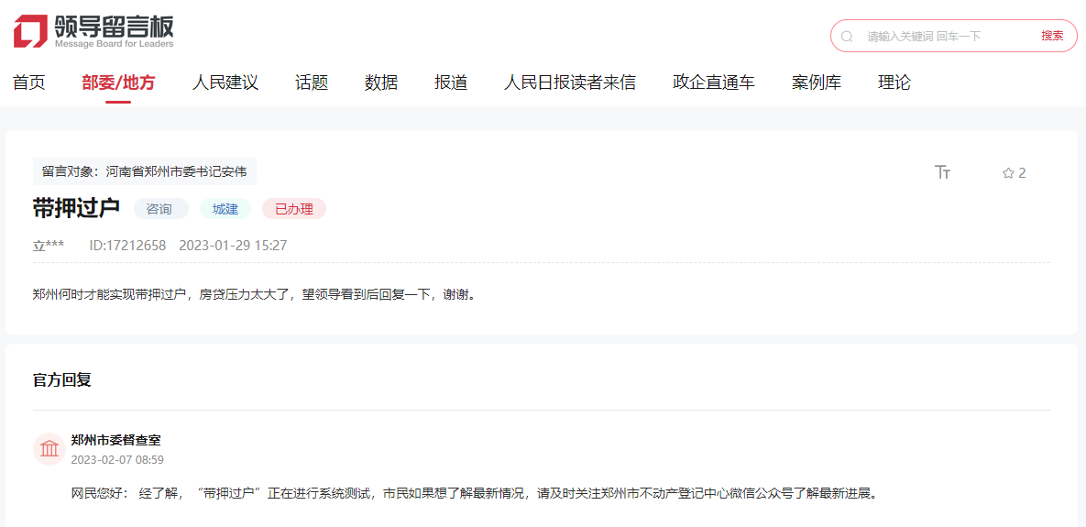Click the 已办理 status tag
The width and height of the screenshot is (1086, 527).
tap(294, 209)
